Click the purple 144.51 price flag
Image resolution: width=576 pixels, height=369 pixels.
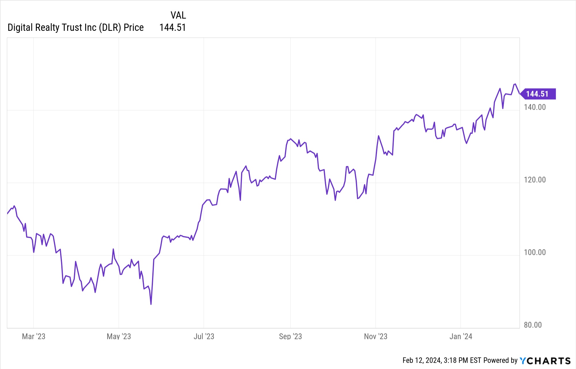(537, 94)
